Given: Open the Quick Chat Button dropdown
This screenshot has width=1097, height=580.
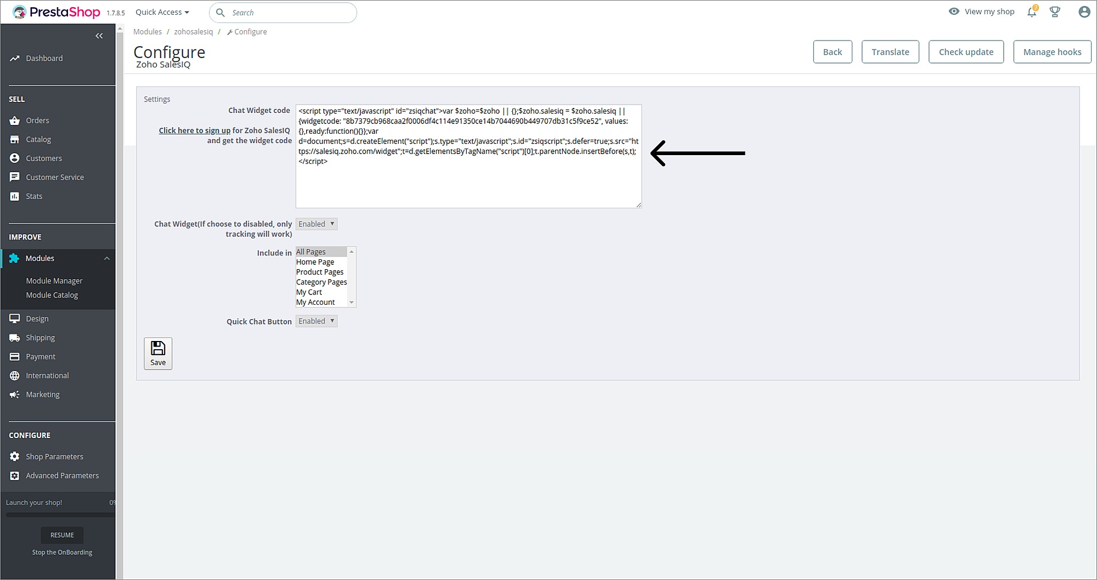Looking at the screenshot, I should pos(316,321).
